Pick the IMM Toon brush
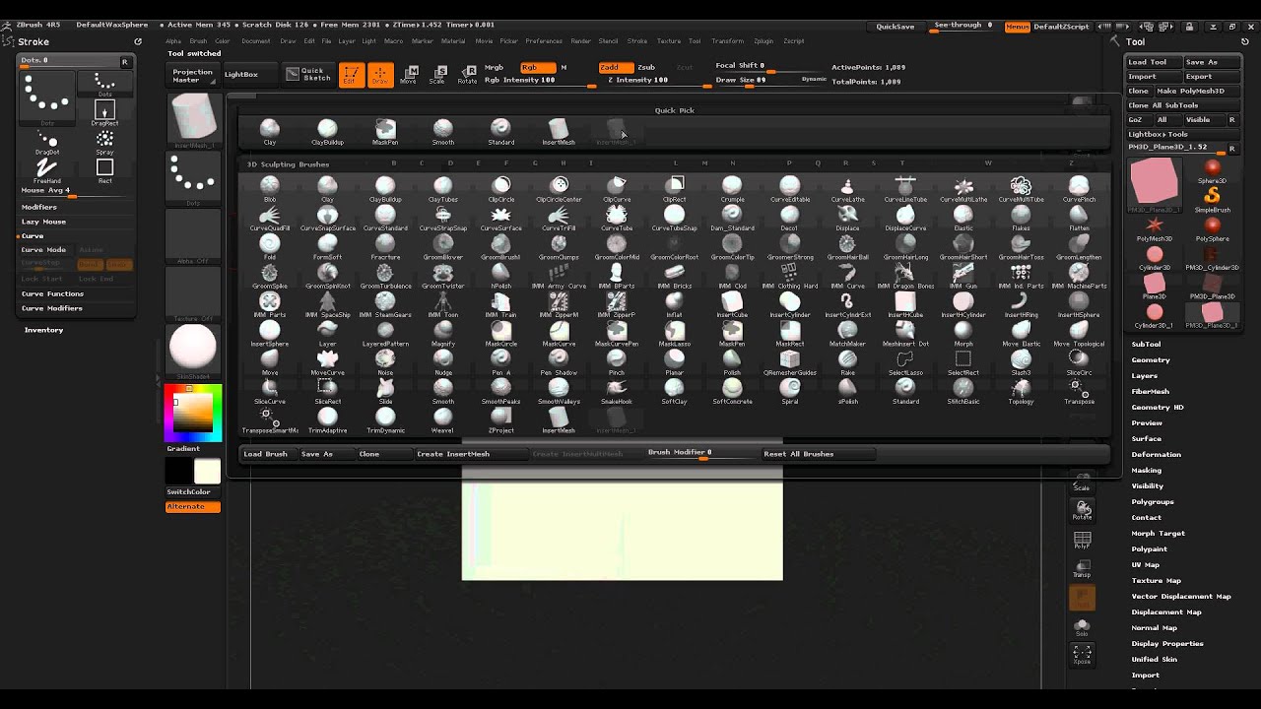This screenshot has width=1261, height=709. coord(443,303)
